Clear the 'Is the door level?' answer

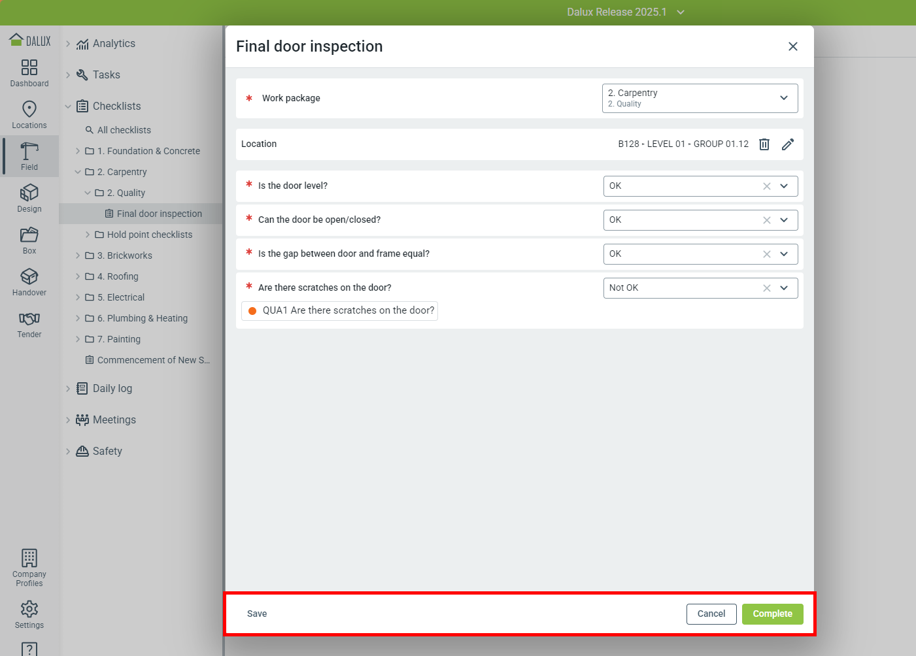pyautogui.click(x=767, y=186)
